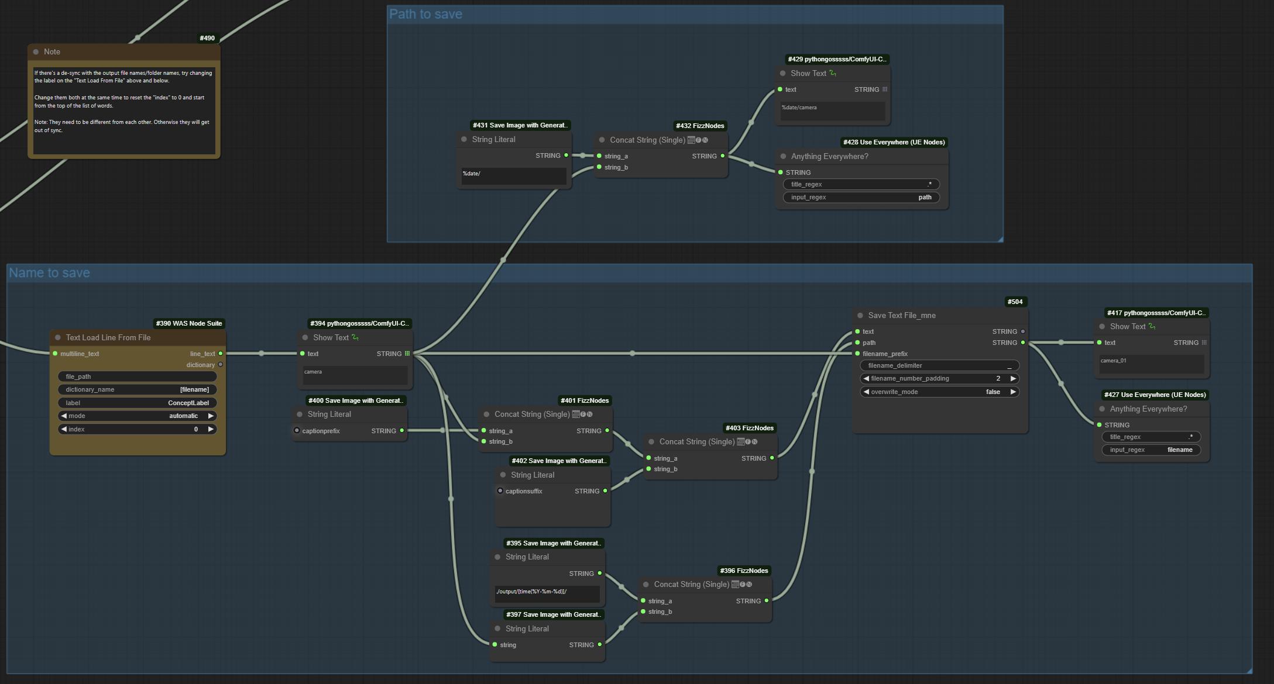Click the #432 FizzNodes badge
This screenshot has width=1274, height=684.
(x=700, y=126)
